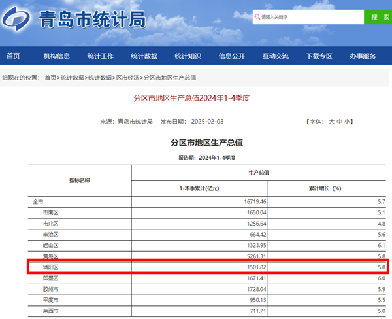Type in the 请输入关键字 search field
Viewport: 392px width, 319px height.
[x=307, y=17]
